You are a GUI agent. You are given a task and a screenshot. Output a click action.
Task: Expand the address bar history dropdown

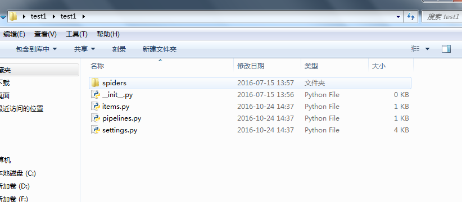[398, 16]
